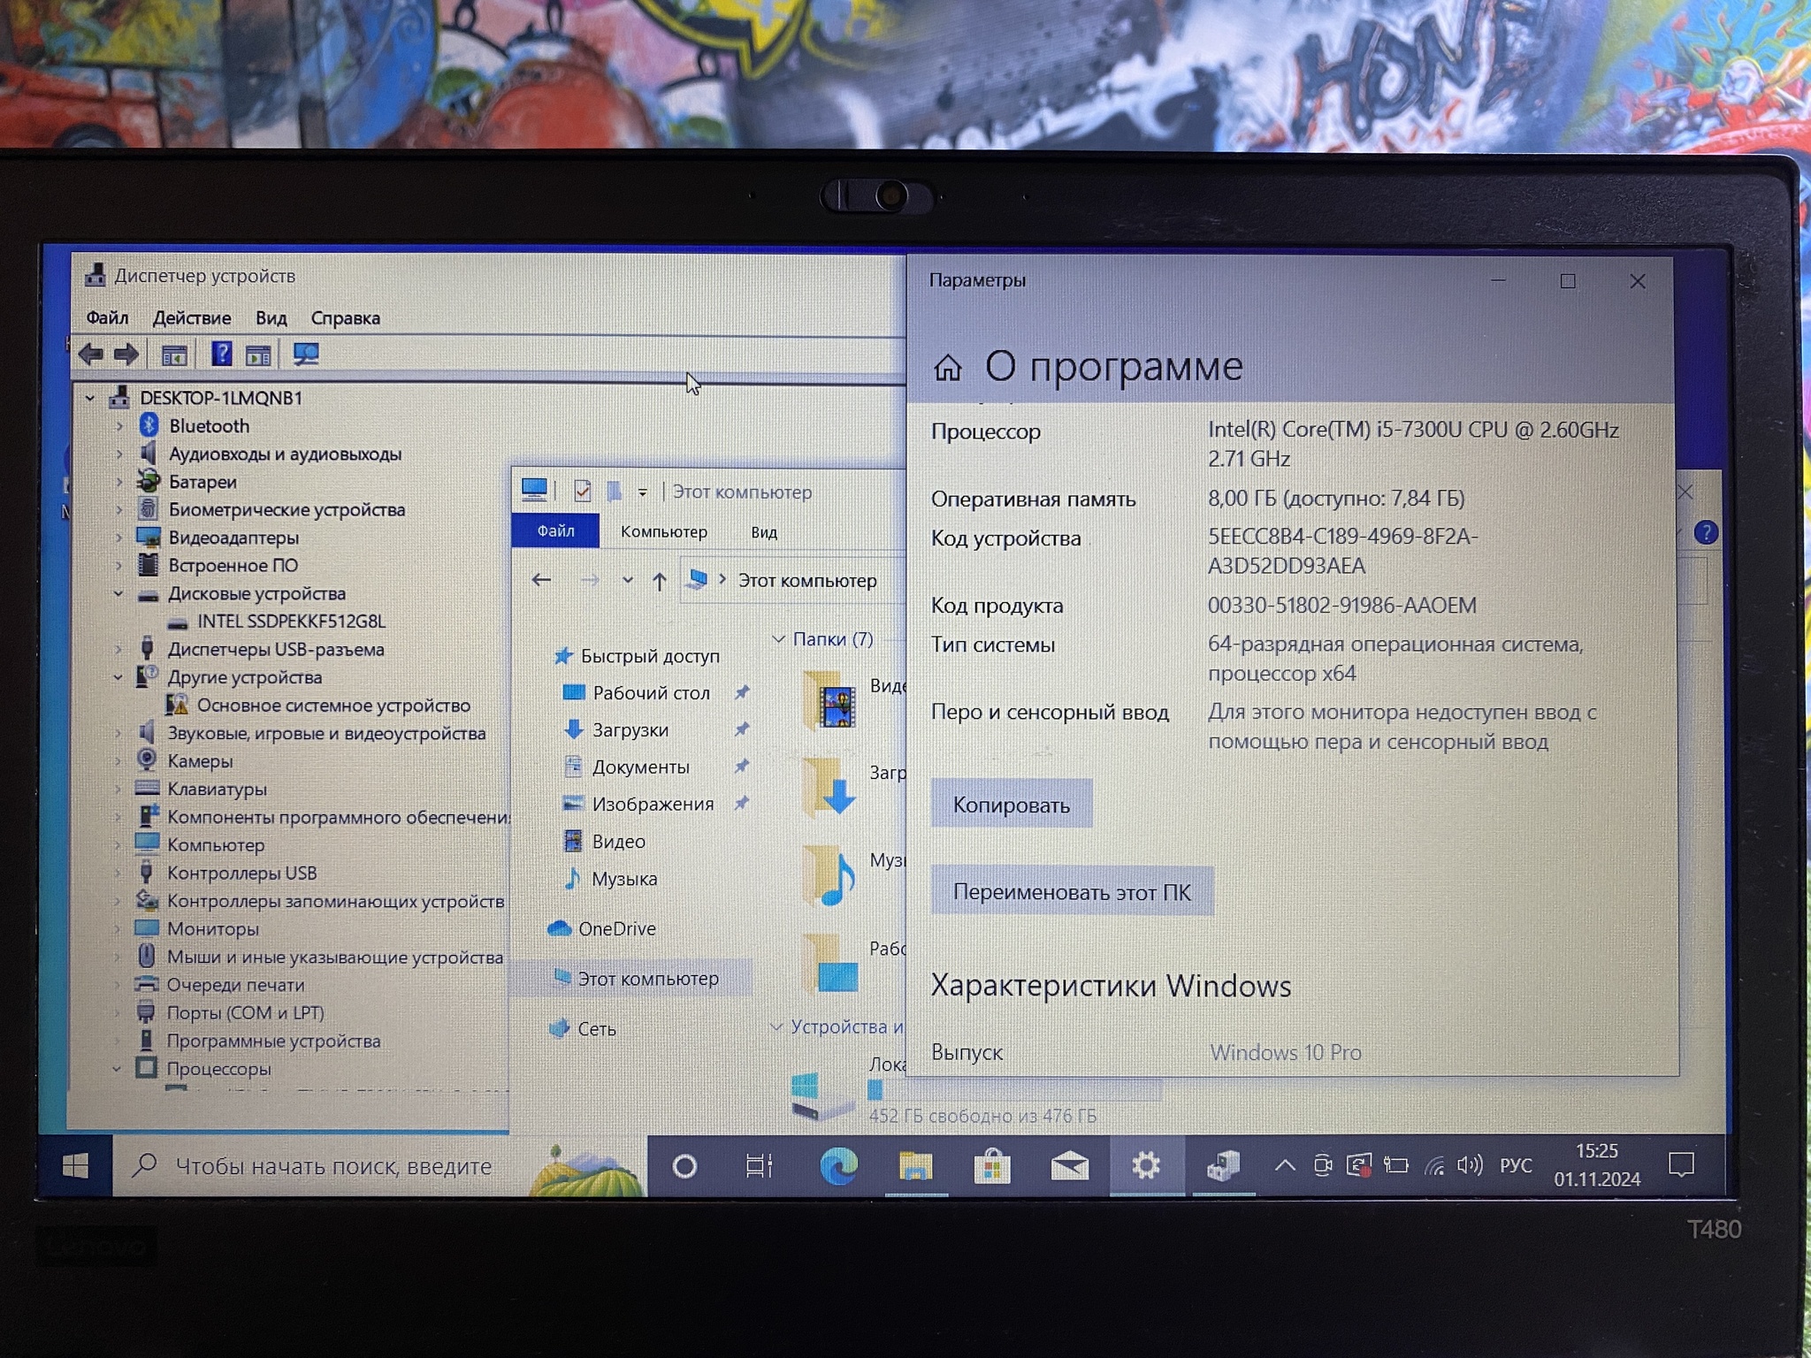The width and height of the screenshot is (1811, 1358).
Task: Click the scan for hardware changes monitor icon
Action: [306, 355]
